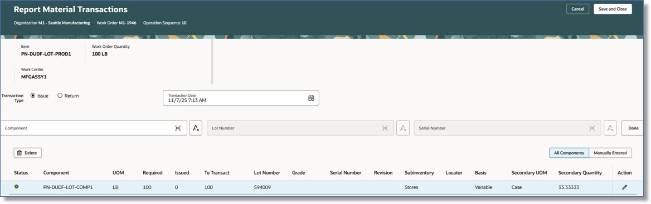The height and width of the screenshot is (204, 651).
Task: Click organization M1 - Seattle Manufacturing
Action: pyautogui.click(x=64, y=23)
